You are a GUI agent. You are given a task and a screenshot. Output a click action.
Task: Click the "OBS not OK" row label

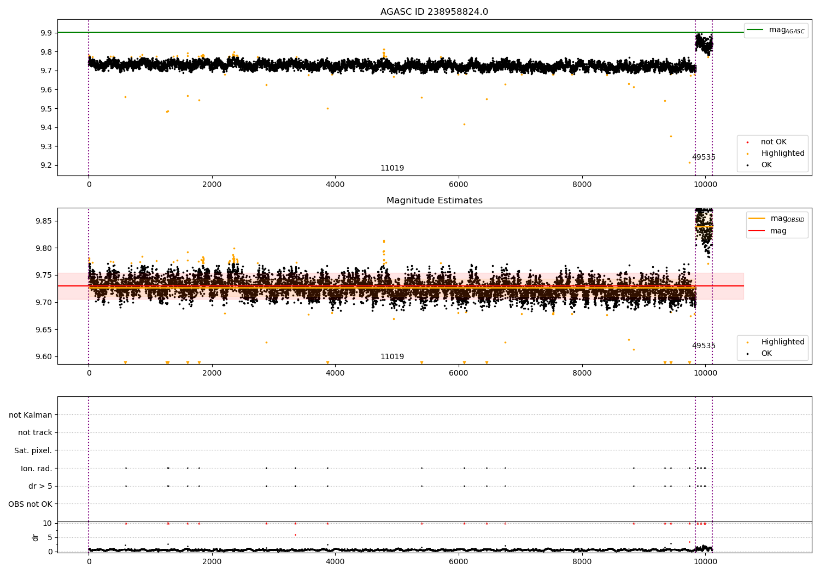click(x=31, y=504)
